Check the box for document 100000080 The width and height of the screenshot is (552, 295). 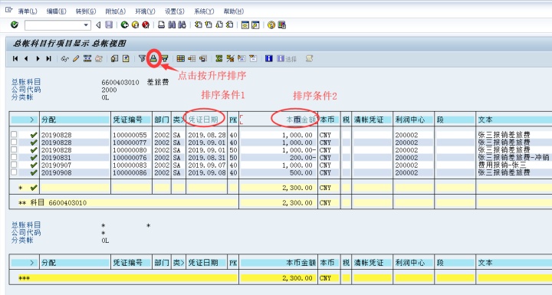(14, 149)
